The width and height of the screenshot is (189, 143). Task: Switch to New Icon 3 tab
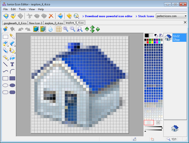(36, 23)
